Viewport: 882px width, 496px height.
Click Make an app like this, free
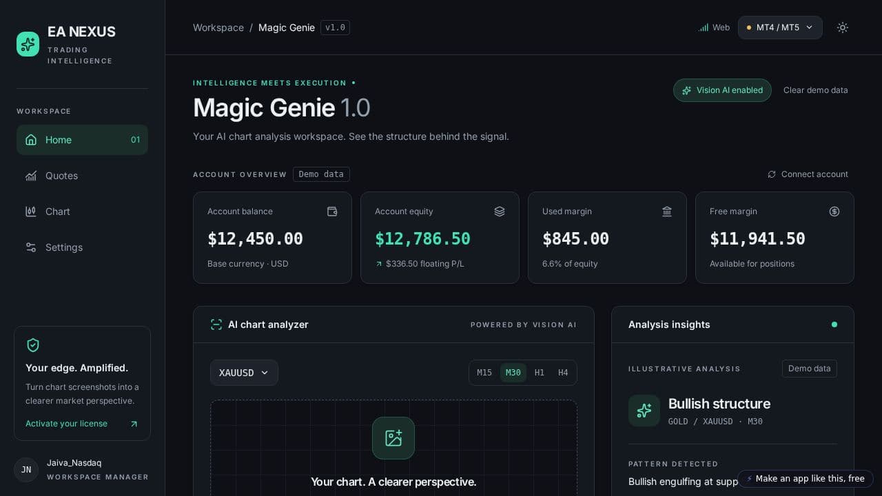pyautogui.click(x=806, y=479)
